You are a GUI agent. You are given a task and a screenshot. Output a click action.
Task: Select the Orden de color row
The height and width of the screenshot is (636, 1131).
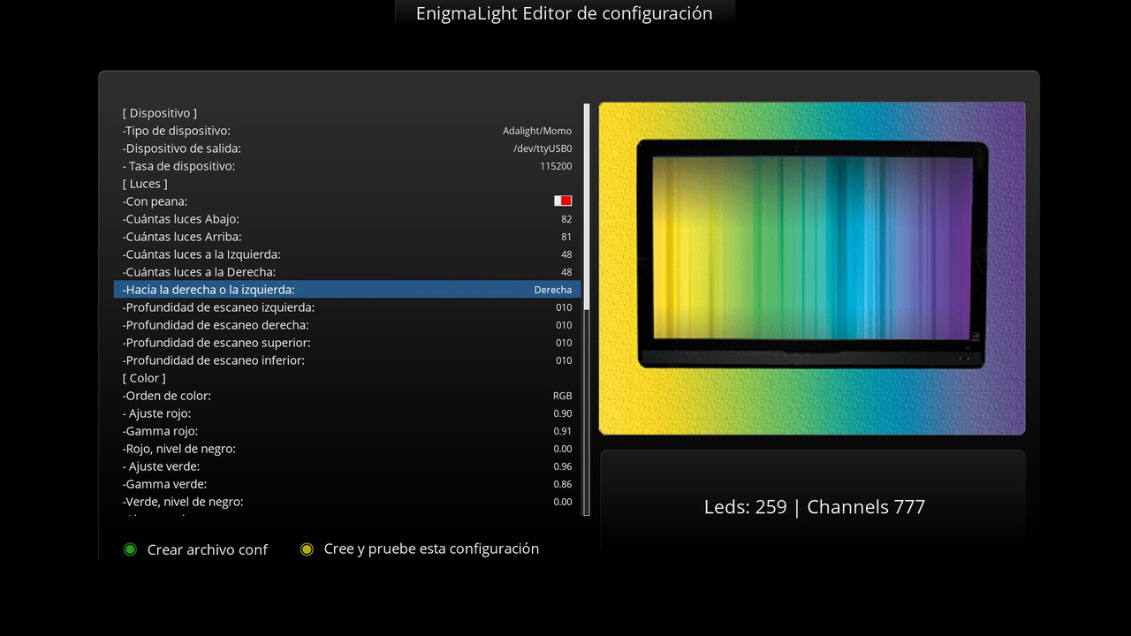(347, 396)
